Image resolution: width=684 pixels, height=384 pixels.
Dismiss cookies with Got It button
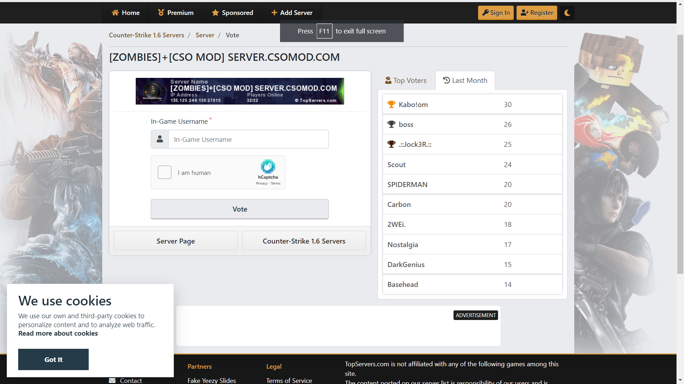point(53,359)
